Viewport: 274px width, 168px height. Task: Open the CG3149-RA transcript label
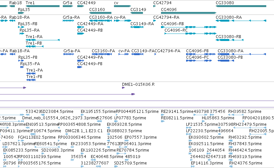tap(142, 24)
